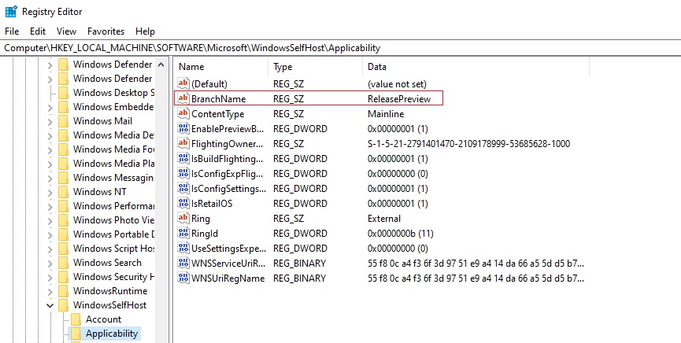This screenshot has height=343, width=681.
Task: Click the Mainline data value
Action: pyautogui.click(x=386, y=114)
